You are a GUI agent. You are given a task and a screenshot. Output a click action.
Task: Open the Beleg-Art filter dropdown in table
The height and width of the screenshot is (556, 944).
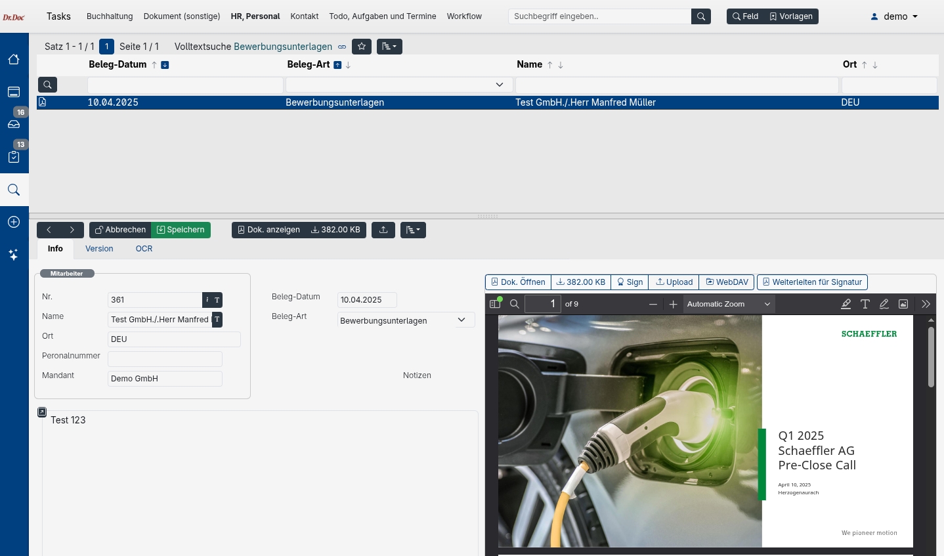399,85
